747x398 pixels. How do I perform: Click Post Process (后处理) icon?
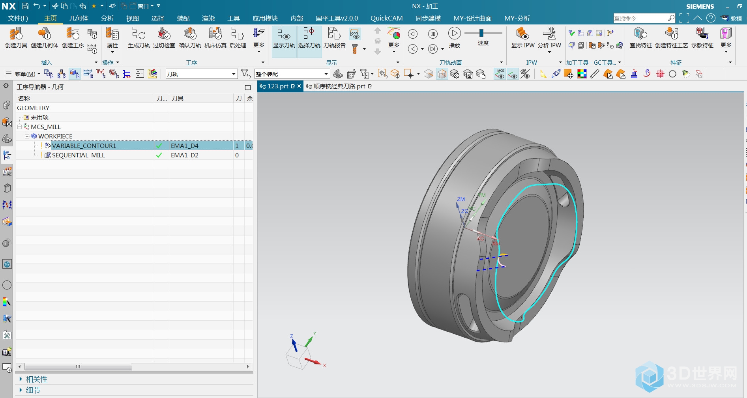(x=238, y=37)
